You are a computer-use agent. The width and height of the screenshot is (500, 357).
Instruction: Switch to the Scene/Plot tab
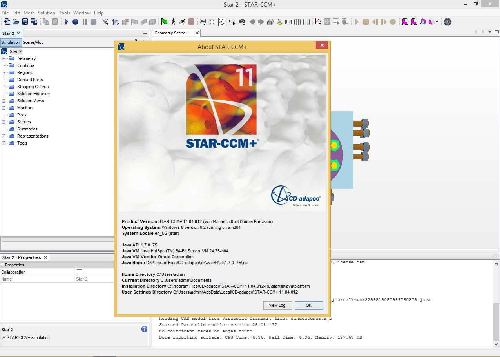pos(33,42)
